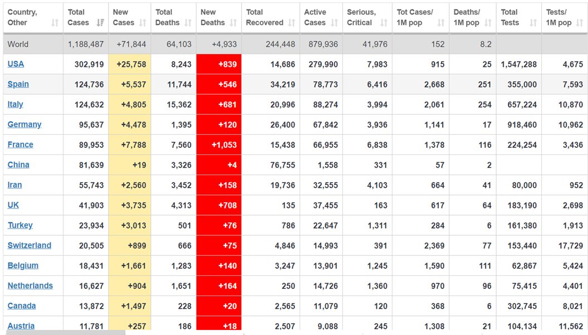
Task: Sort by Tests/1M pop arrows icon
Action: [580, 23]
